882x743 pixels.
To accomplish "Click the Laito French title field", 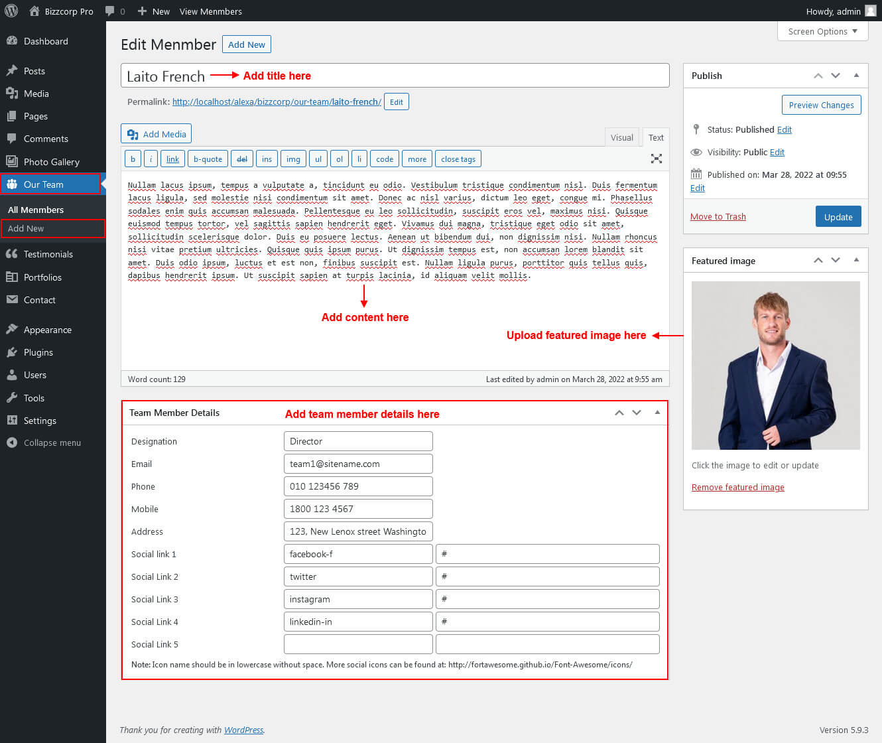I will pyautogui.click(x=395, y=76).
